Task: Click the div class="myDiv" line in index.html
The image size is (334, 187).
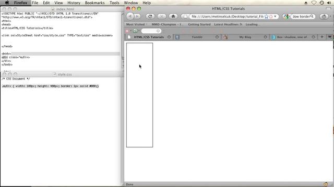Action: [16, 57]
